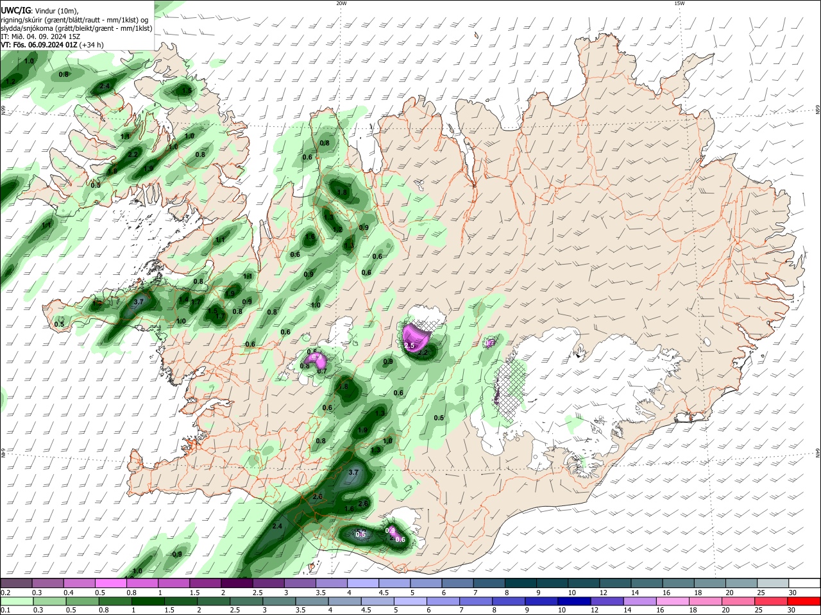Click the 0.2 label under the snow scale

coord(5,593)
